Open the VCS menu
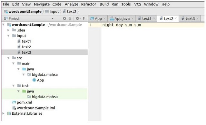Viewport: 206px width, 125px height. 138,4
